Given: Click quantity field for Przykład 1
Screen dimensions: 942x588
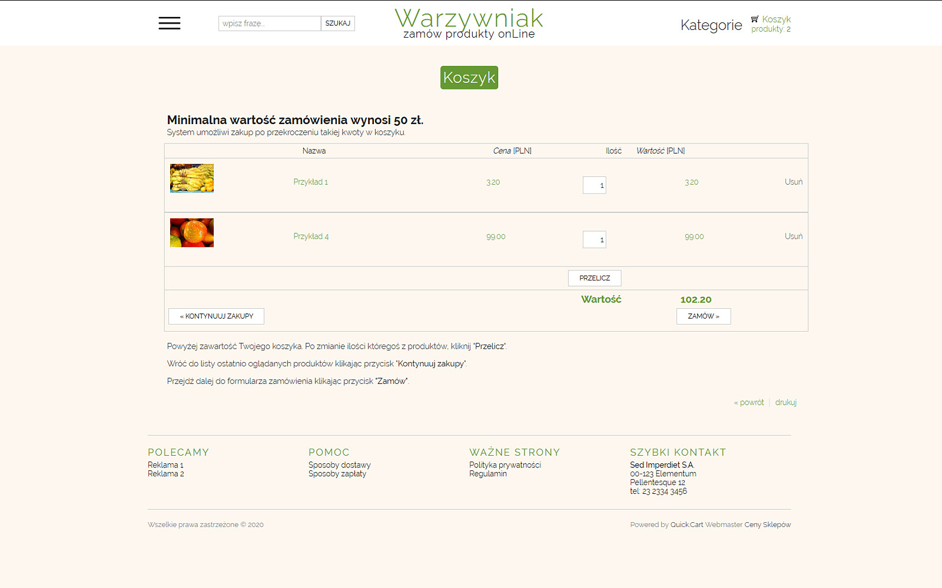Looking at the screenshot, I should point(594,185).
